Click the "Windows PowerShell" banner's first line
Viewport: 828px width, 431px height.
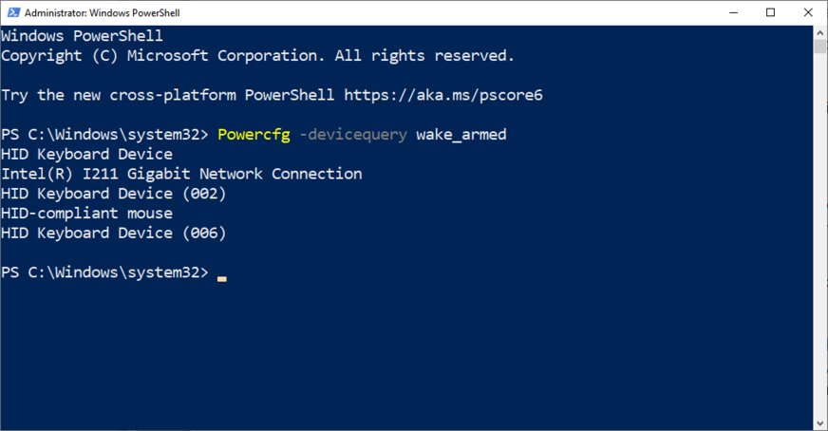[82, 36]
